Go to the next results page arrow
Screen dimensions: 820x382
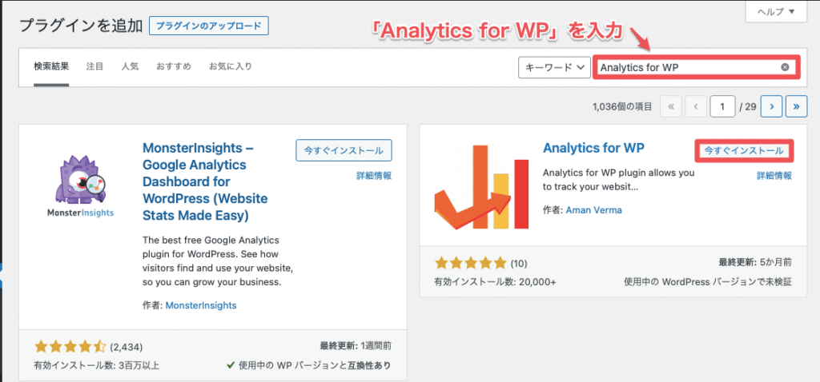(771, 106)
